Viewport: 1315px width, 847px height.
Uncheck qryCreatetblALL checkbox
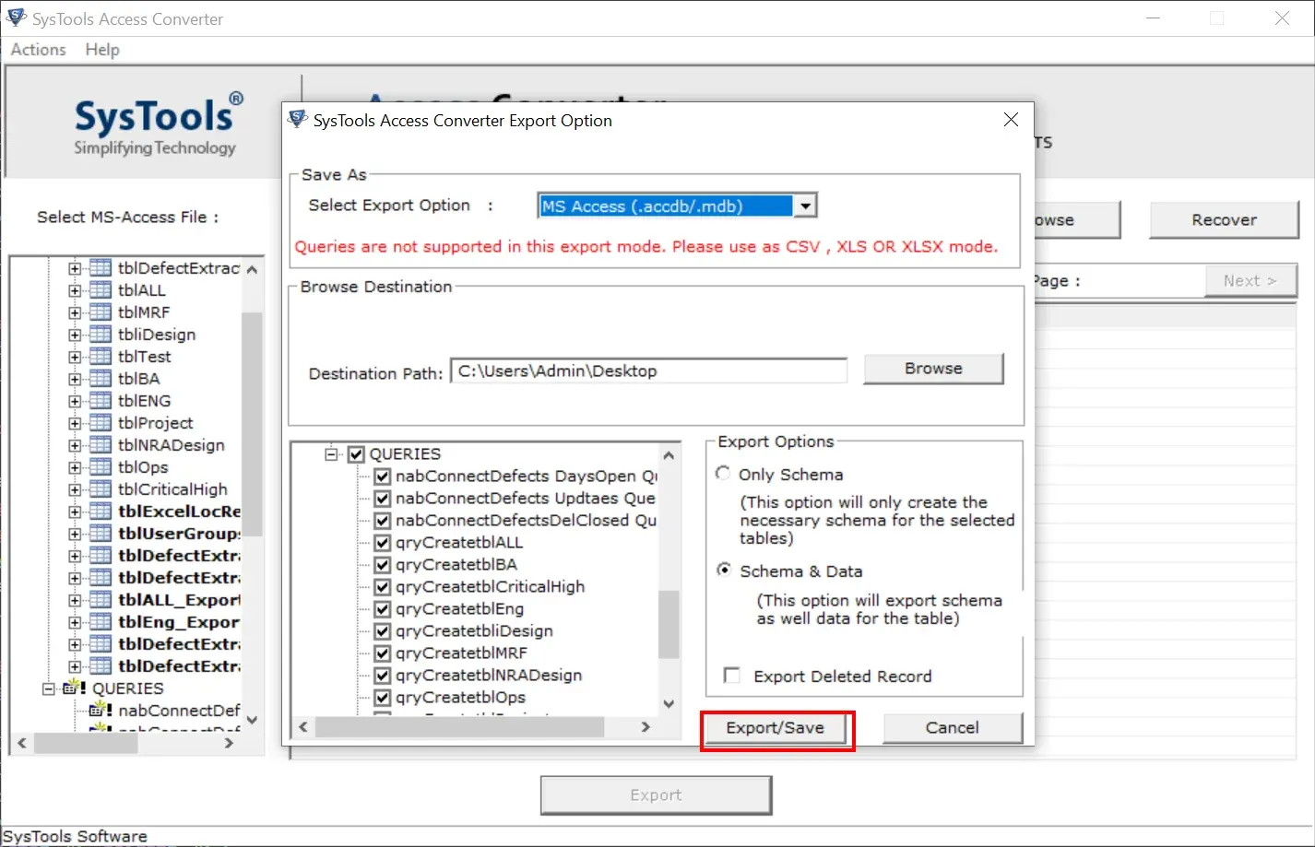pos(383,543)
